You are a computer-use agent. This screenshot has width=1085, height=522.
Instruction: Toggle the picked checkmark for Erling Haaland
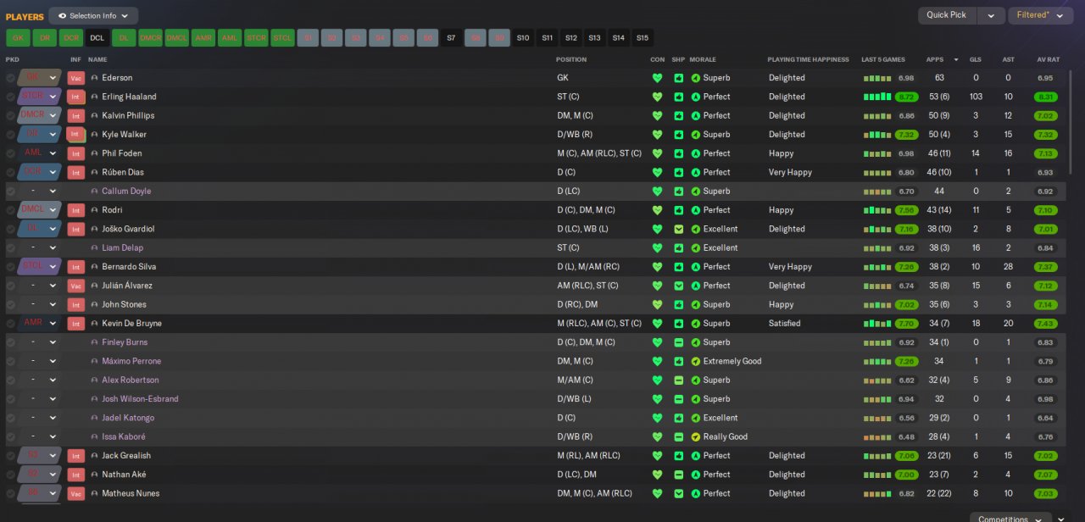tap(10, 97)
